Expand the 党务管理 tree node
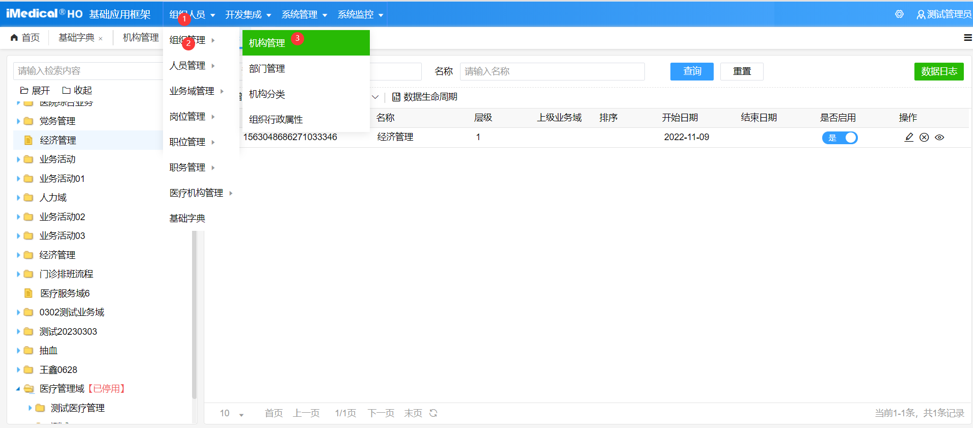 (18, 121)
